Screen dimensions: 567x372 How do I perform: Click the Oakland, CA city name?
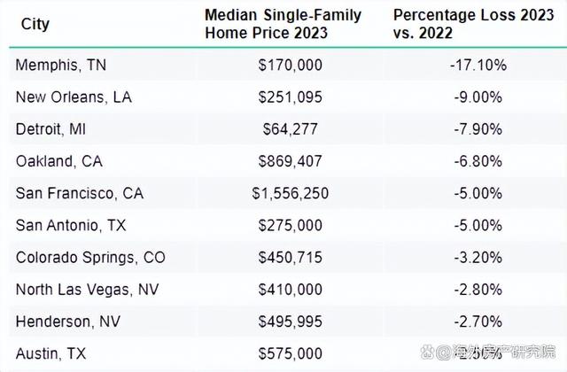coord(59,161)
